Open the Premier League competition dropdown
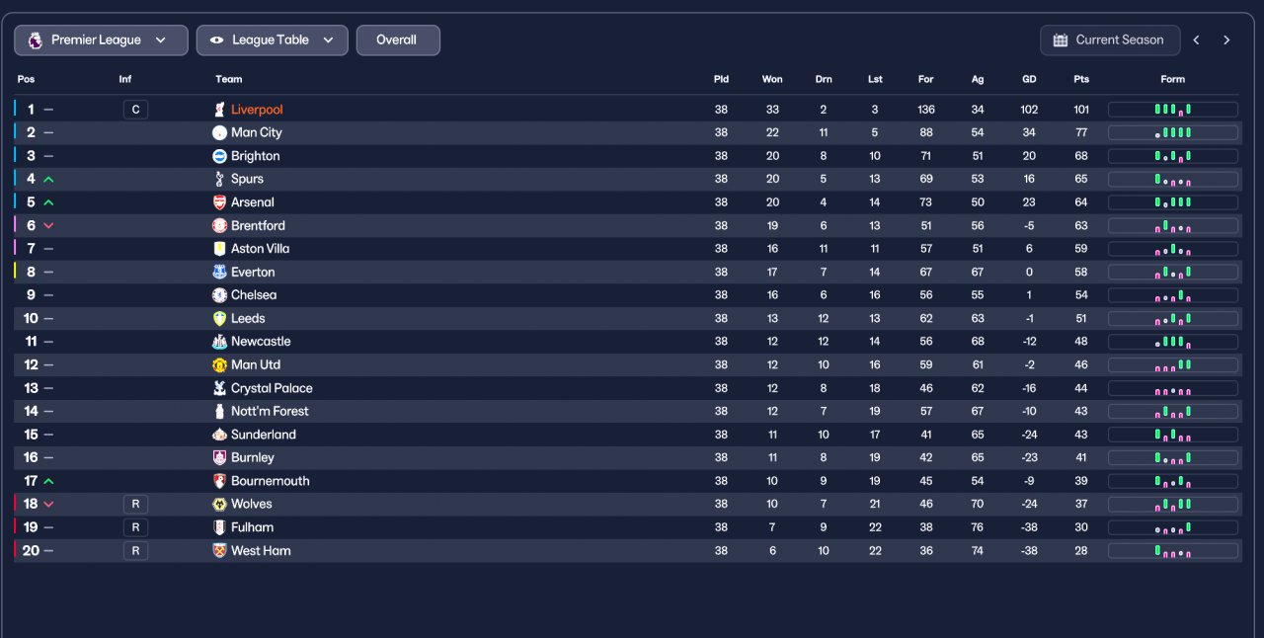Viewport: 1264px width, 638px height. (101, 40)
